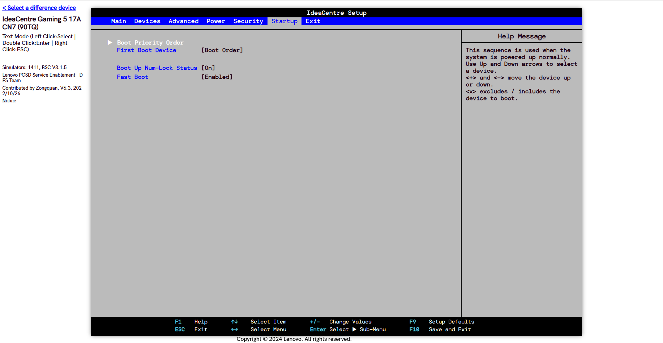This screenshot has width=663, height=343.
Task: Open the Boot Priority Order submenu
Action: (x=150, y=43)
